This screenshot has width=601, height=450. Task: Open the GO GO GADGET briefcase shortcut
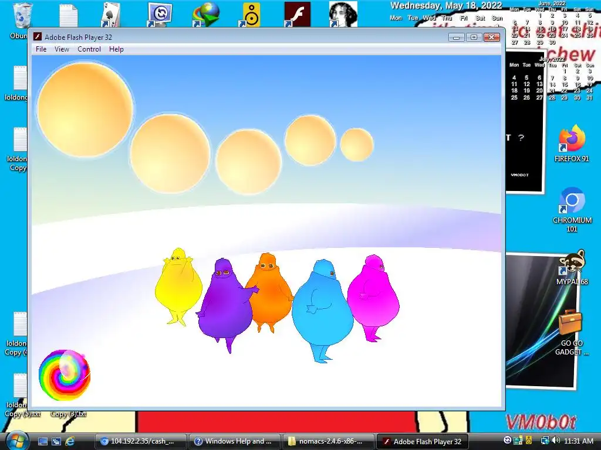point(572,333)
